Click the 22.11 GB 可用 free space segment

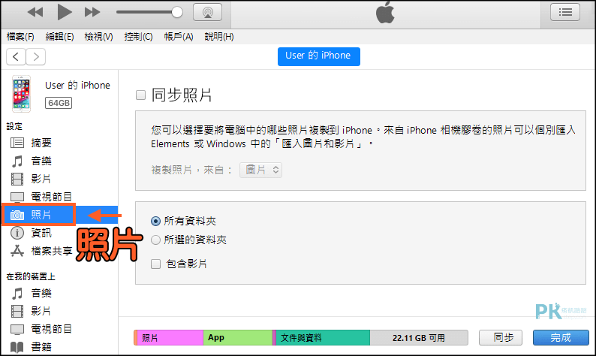[x=419, y=338]
